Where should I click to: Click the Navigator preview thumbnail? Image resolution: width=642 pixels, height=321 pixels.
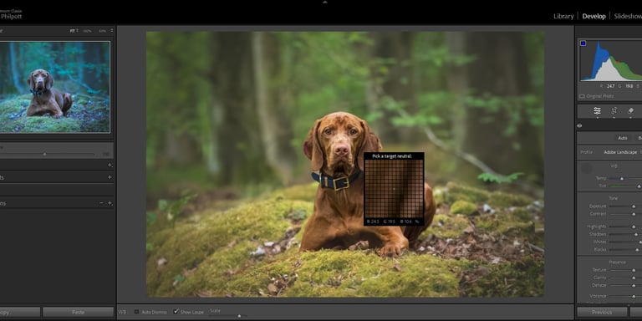[x=55, y=87]
